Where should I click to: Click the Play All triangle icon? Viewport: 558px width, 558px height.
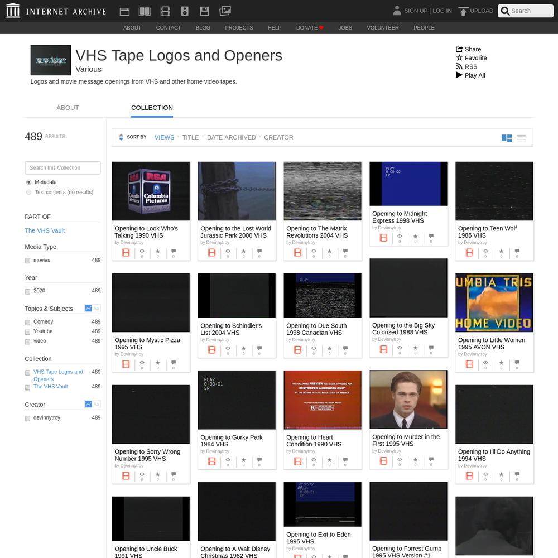click(459, 75)
